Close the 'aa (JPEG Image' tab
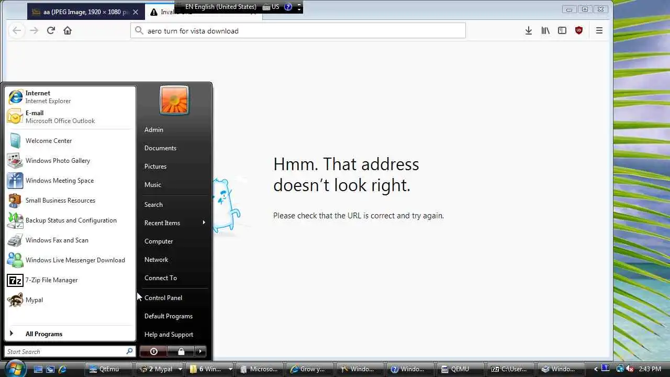The image size is (670, 377). [x=135, y=12]
